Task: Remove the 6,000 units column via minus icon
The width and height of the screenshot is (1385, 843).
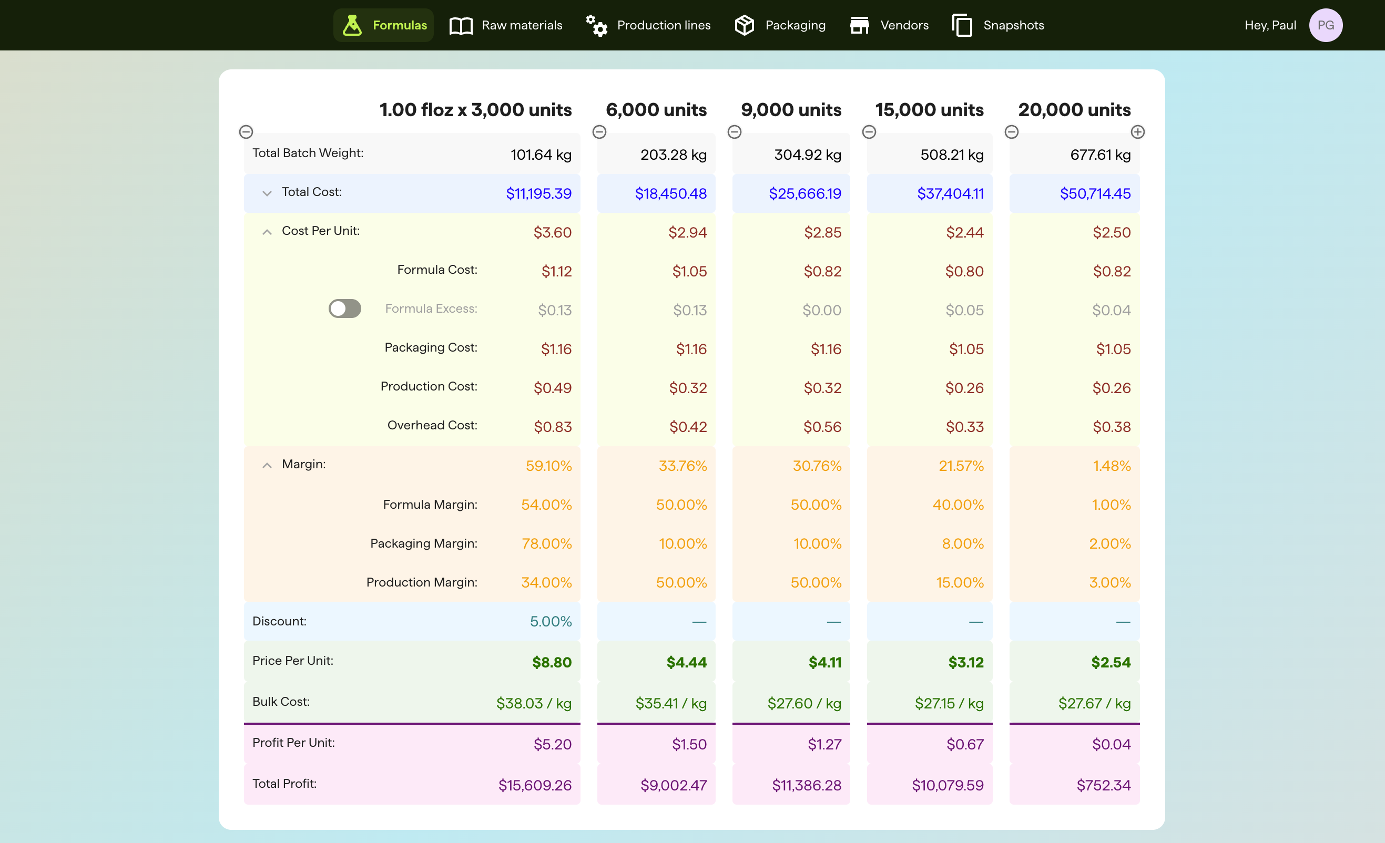Action: (599, 131)
